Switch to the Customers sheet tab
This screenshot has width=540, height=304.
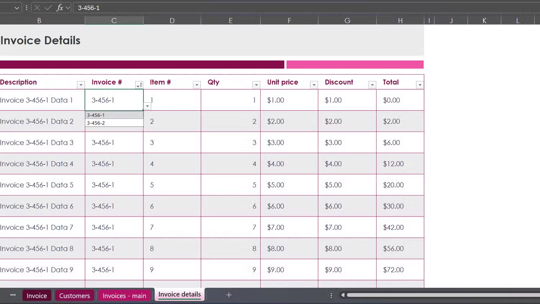(75, 295)
